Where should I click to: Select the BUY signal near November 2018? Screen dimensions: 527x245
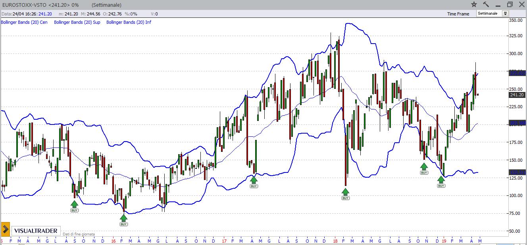(x=424, y=168)
